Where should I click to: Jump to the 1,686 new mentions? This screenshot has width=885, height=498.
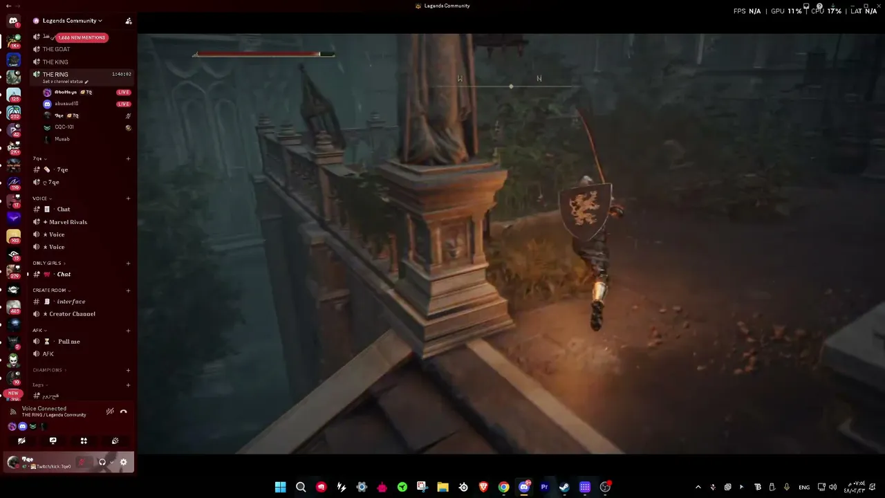coord(82,37)
